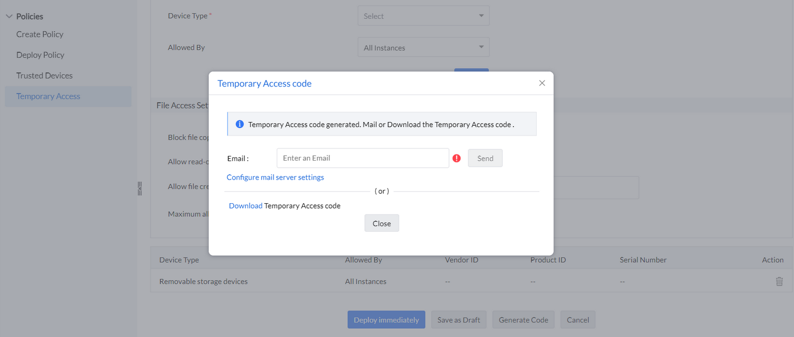
Task: Click the red error icon beside Email
Action: pos(456,158)
